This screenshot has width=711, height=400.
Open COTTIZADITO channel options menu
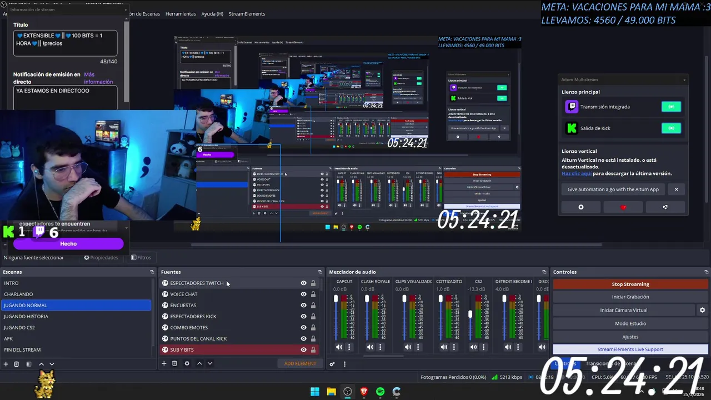tap(454, 347)
